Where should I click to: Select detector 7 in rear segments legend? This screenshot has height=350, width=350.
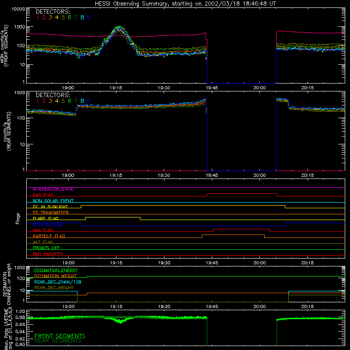76,101
